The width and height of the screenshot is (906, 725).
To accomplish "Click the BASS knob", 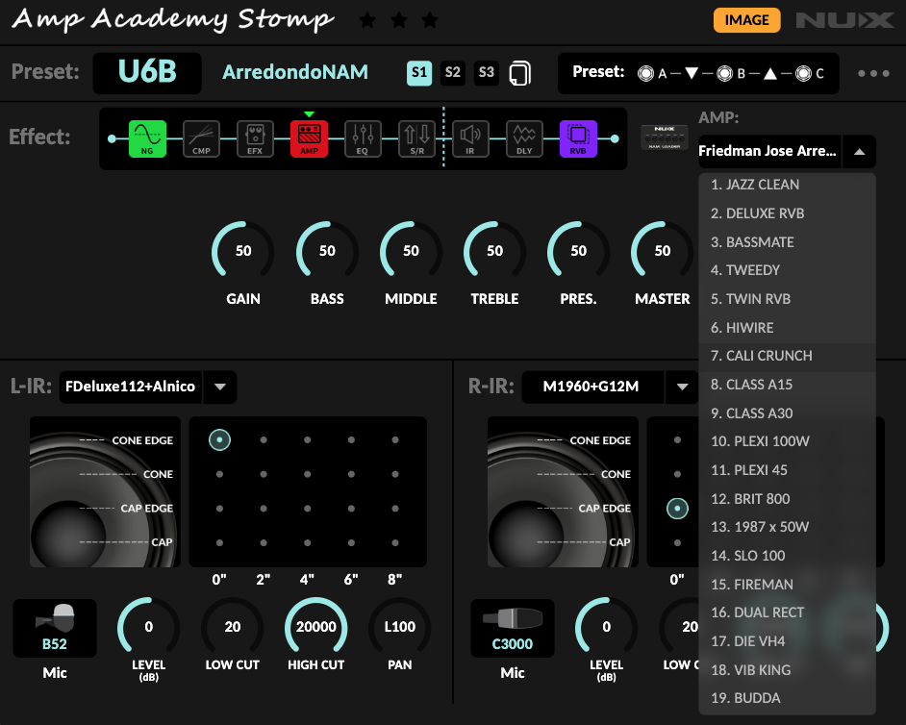I will (x=327, y=251).
